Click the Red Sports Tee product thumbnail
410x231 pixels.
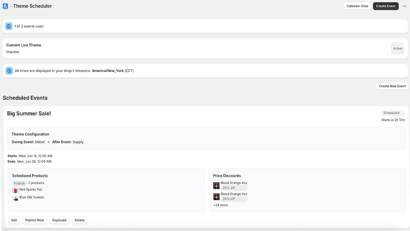[15, 190]
